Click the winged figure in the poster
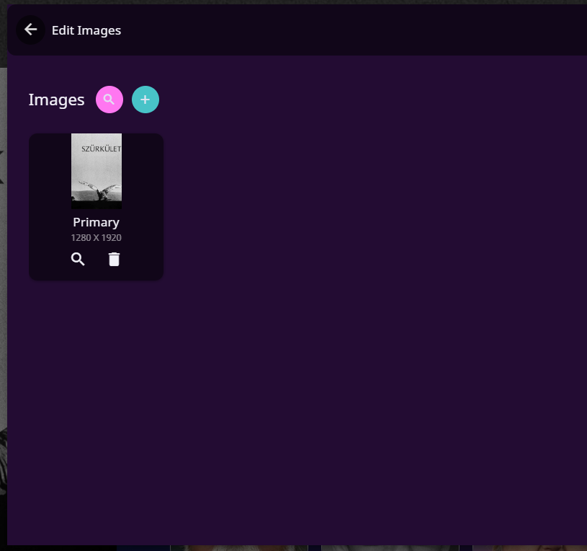 [103, 191]
